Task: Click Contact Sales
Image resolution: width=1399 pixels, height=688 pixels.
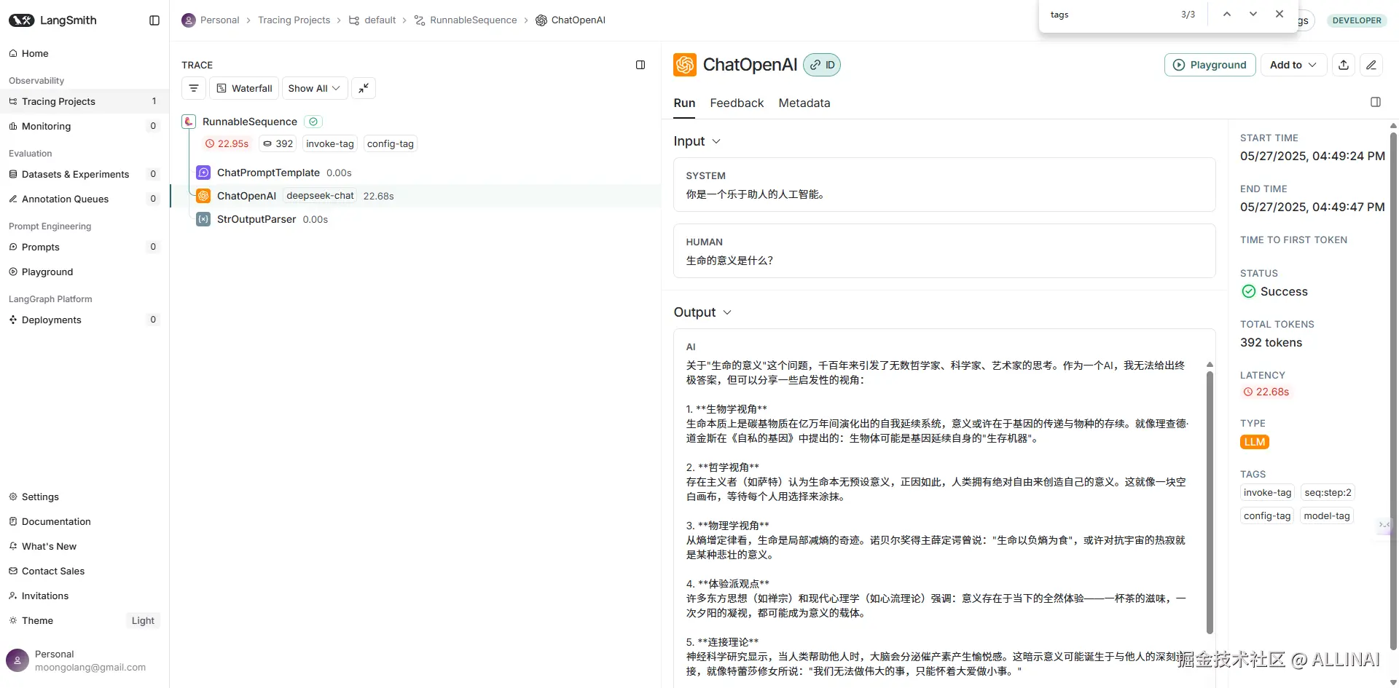Action: pyautogui.click(x=85, y=571)
